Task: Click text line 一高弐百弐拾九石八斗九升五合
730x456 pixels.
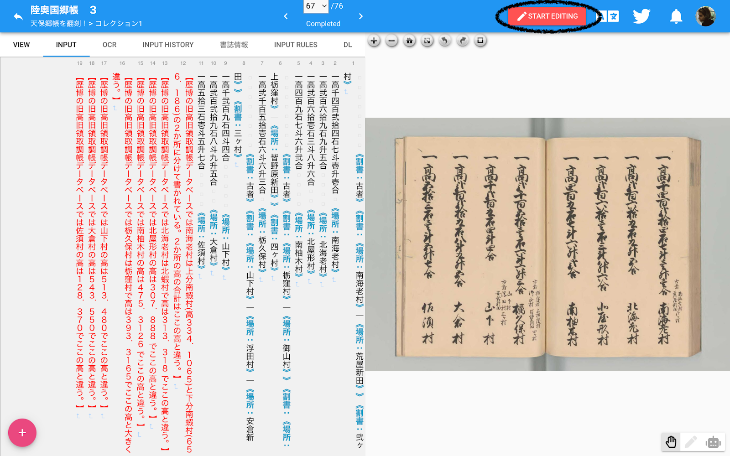Action: point(214,130)
